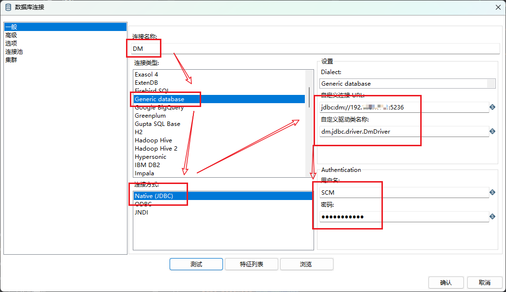Click the database icon in title bar
506x292 pixels.
pos(8,7)
